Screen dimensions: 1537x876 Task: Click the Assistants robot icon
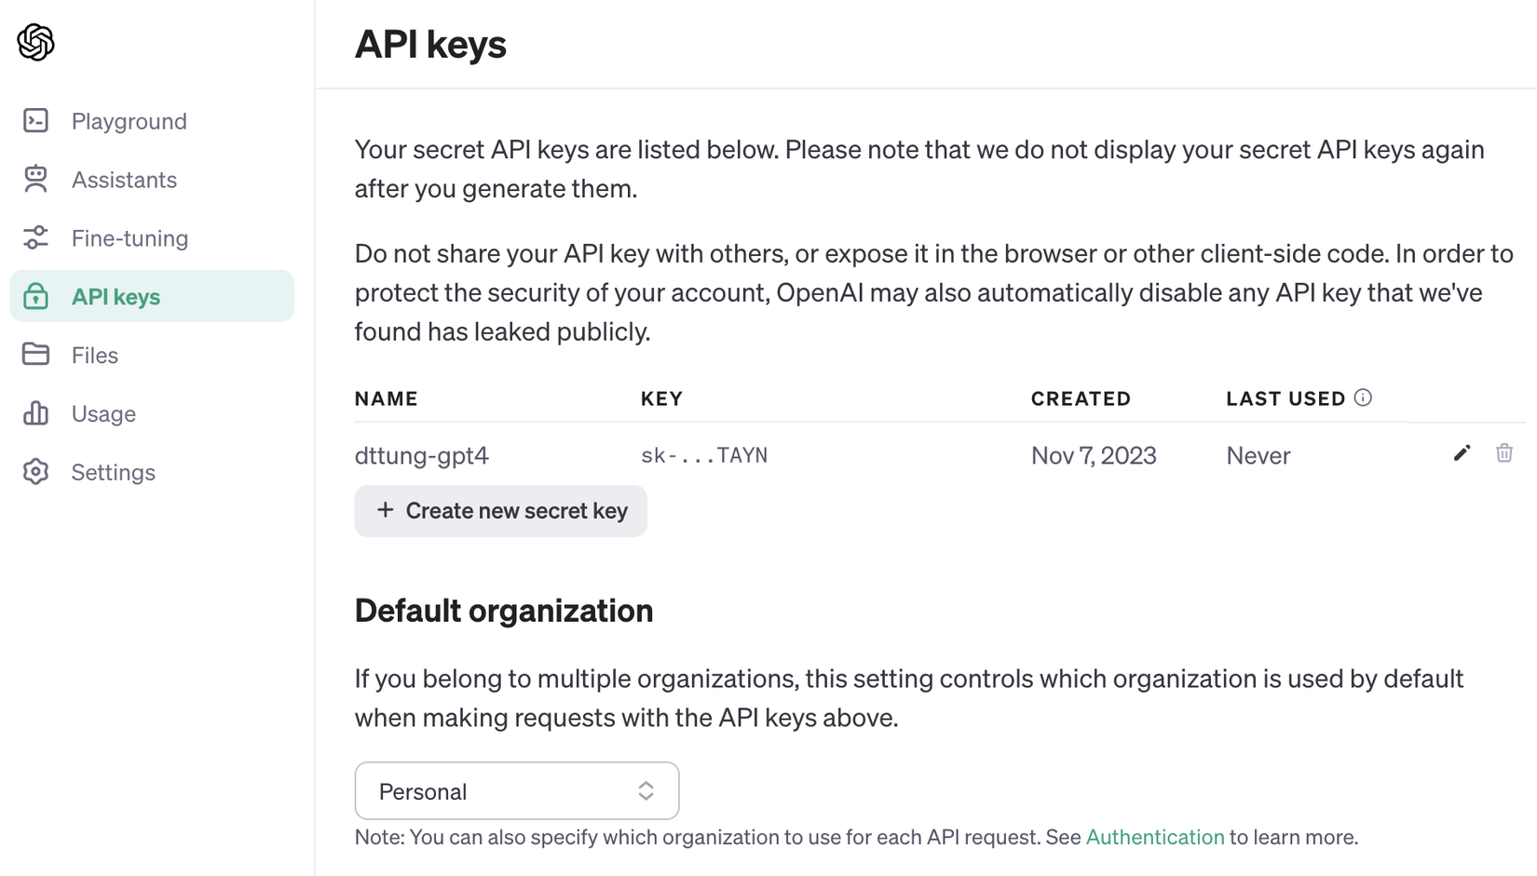(x=36, y=179)
